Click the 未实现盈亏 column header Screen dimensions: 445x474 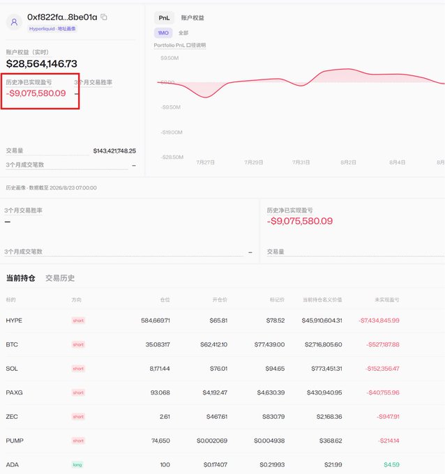point(387,300)
